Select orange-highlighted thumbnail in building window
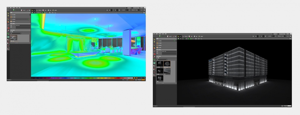Screen dimensions: 300x115 click(x=167, y=64)
